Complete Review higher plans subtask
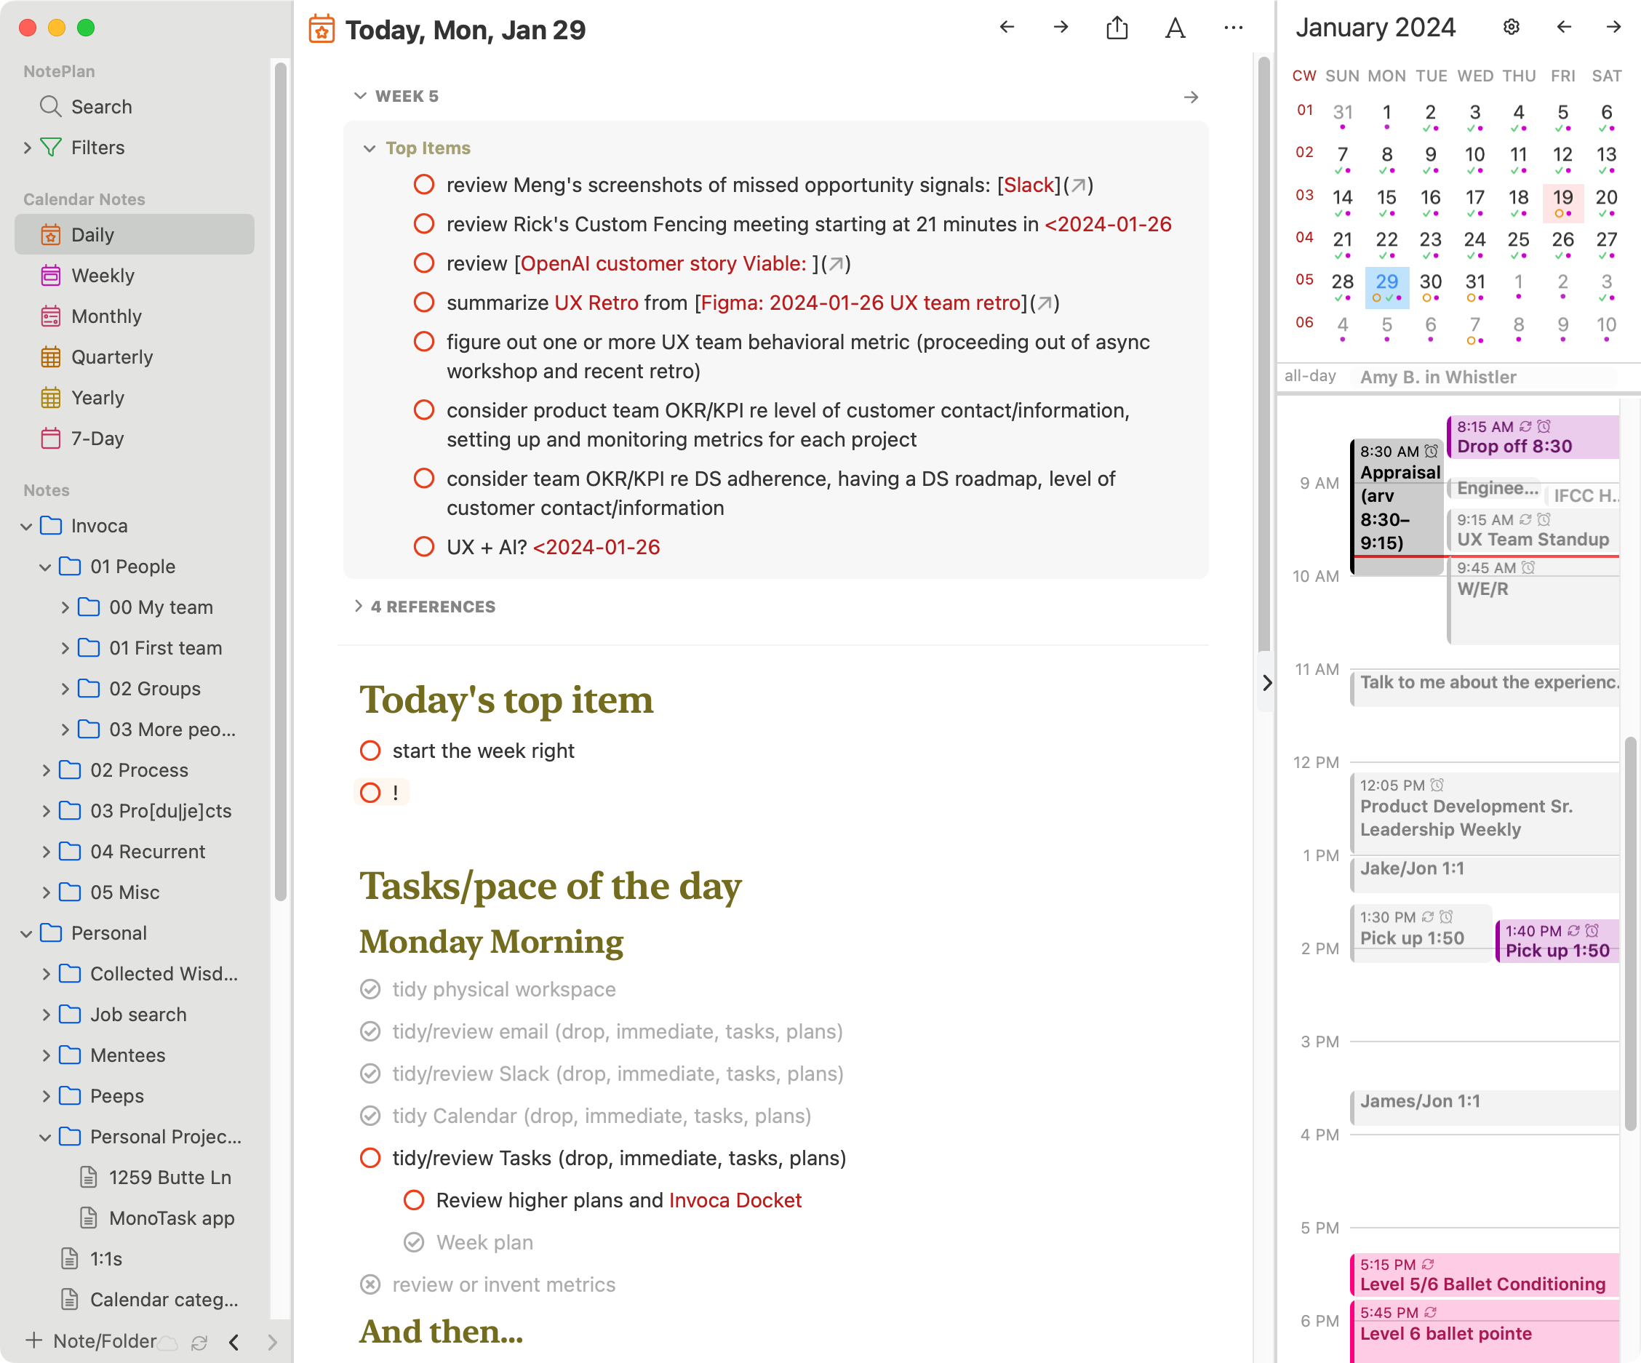The width and height of the screenshot is (1641, 1363). click(x=414, y=1199)
